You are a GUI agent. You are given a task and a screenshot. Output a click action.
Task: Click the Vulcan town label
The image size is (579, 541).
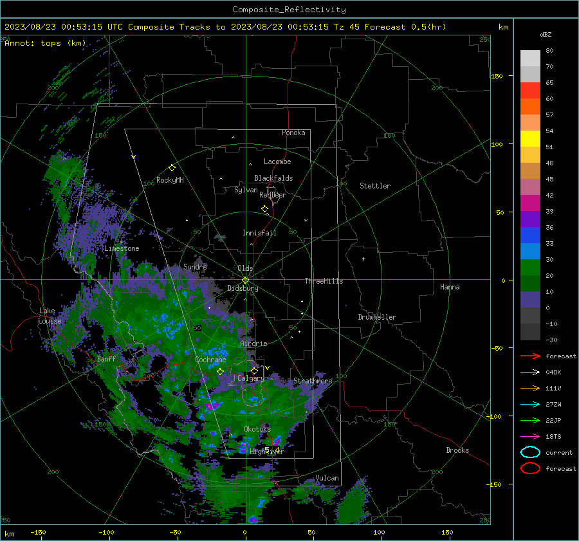click(x=327, y=478)
